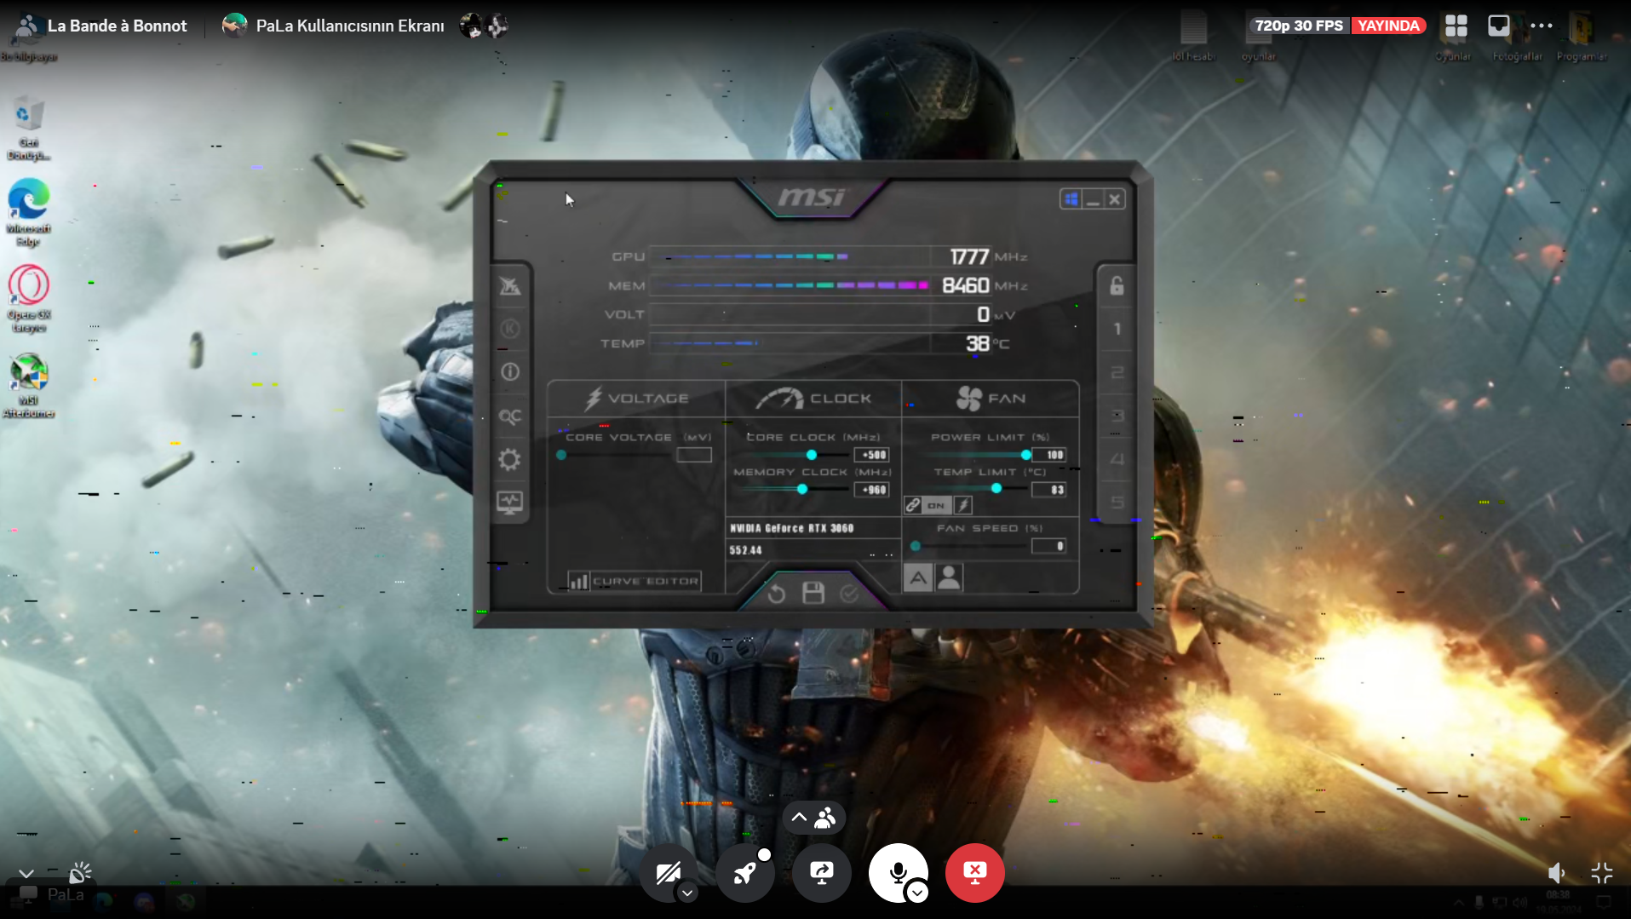Open the Discord inbox icon

coord(1499,26)
